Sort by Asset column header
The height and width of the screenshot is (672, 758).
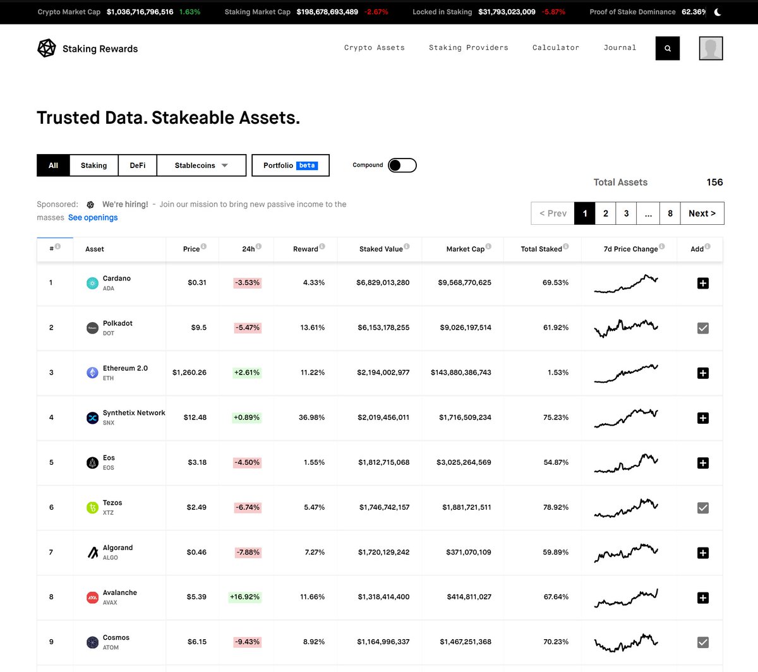click(95, 249)
